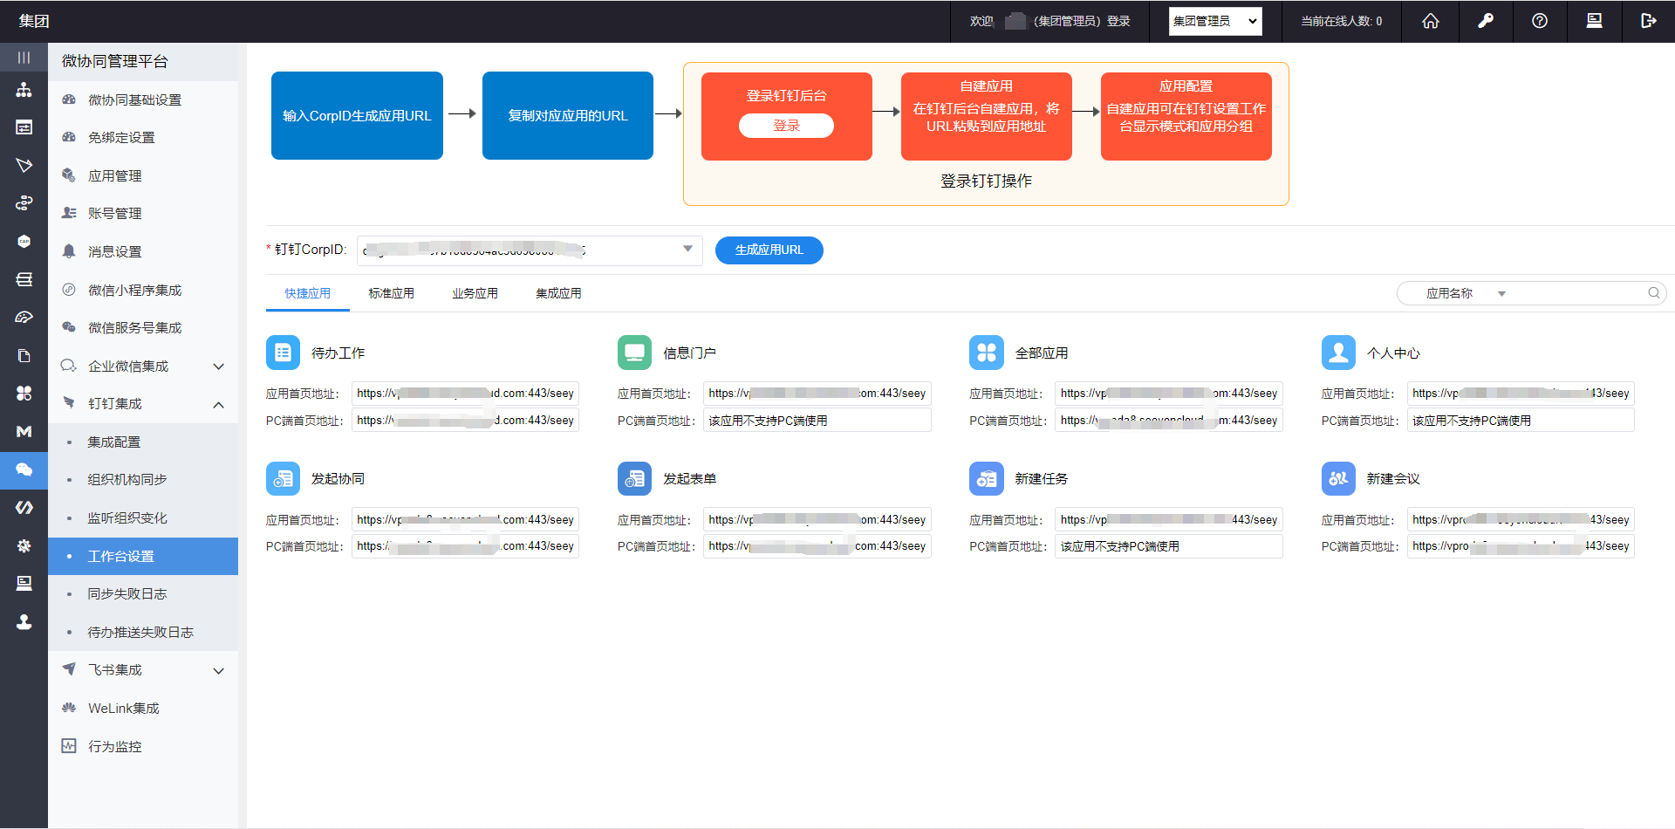Click the 新建会议 app icon
Image resolution: width=1675 pixels, height=829 pixels.
pyautogui.click(x=1338, y=478)
